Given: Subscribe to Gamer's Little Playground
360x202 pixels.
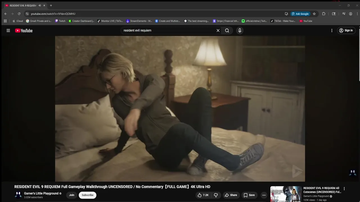Looking at the screenshot, I should click(x=87, y=195).
